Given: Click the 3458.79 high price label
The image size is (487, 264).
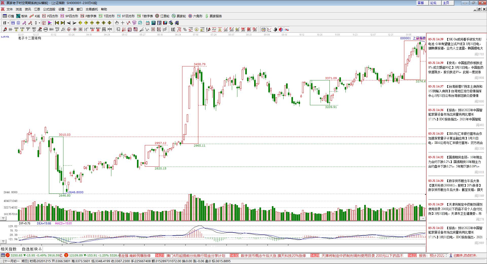Looking at the screenshot, I should tap(200, 64).
